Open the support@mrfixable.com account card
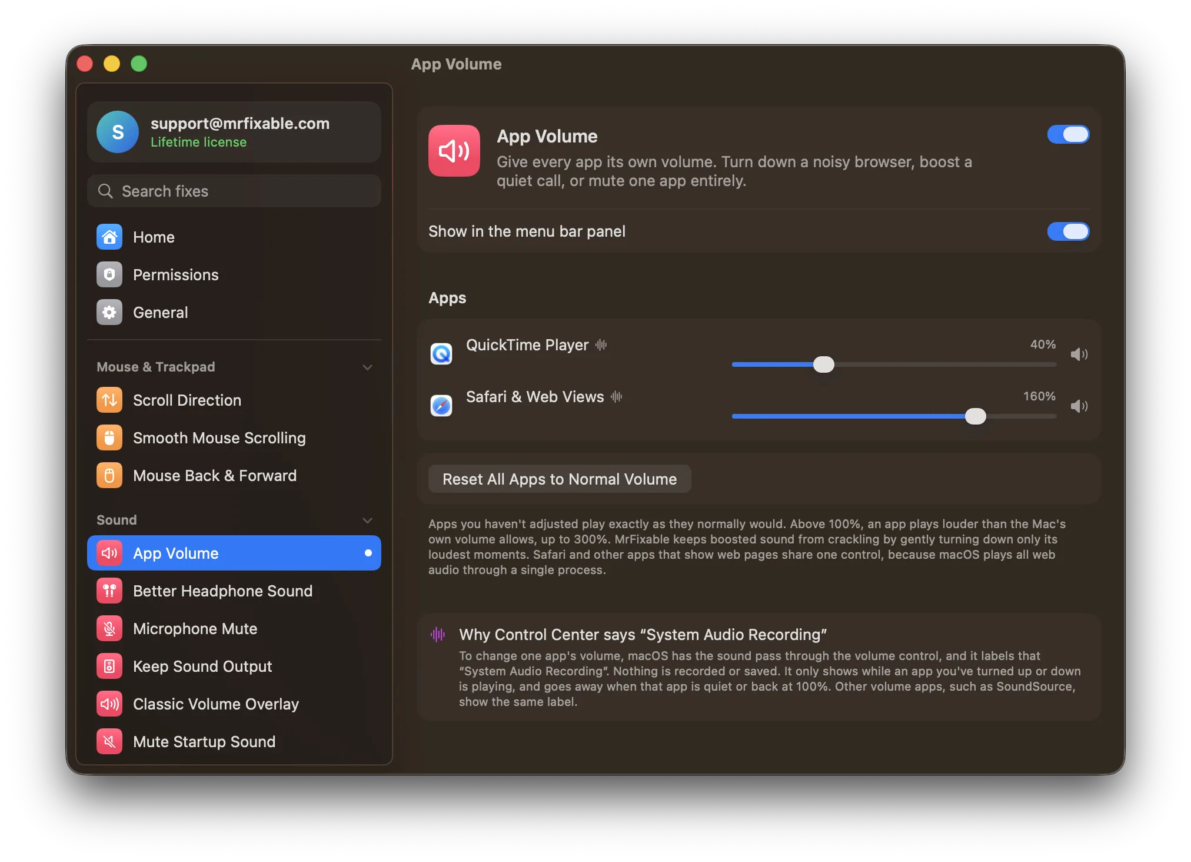Viewport: 1191px width, 862px height. [x=234, y=132]
